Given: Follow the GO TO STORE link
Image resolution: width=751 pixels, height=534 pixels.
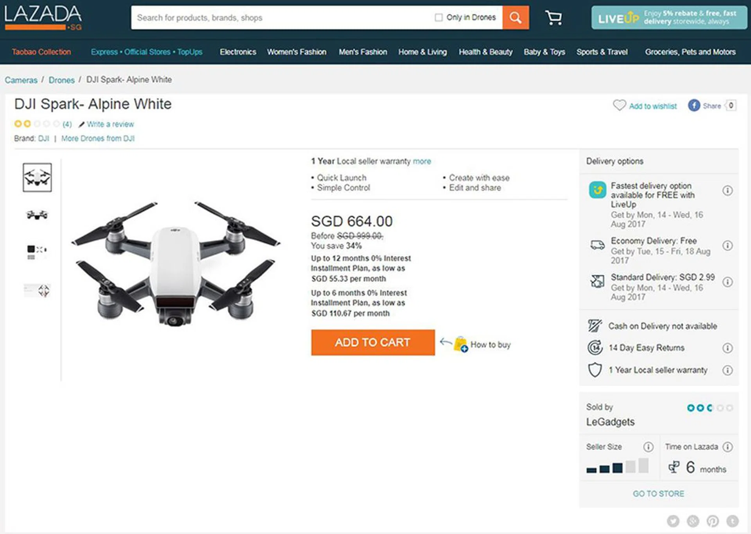Looking at the screenshot, I should pos(659,494).
